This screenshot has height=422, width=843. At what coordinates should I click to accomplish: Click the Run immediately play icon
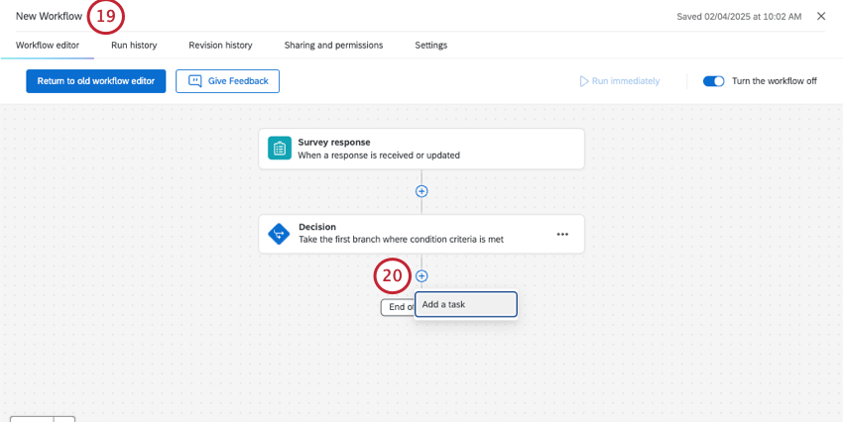pos(584,81)
